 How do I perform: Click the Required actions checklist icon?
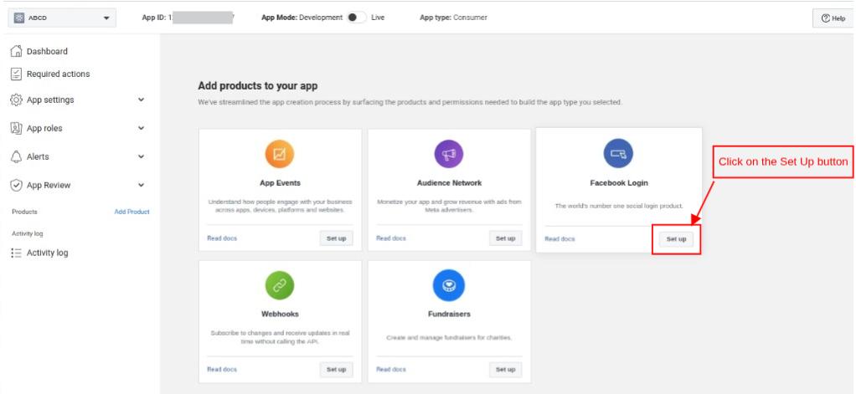[x=17, y=74]
